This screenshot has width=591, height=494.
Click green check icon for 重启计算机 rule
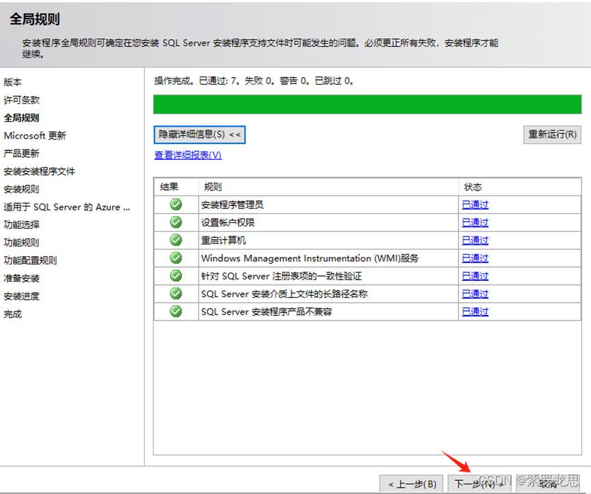[x=176, y=240]
